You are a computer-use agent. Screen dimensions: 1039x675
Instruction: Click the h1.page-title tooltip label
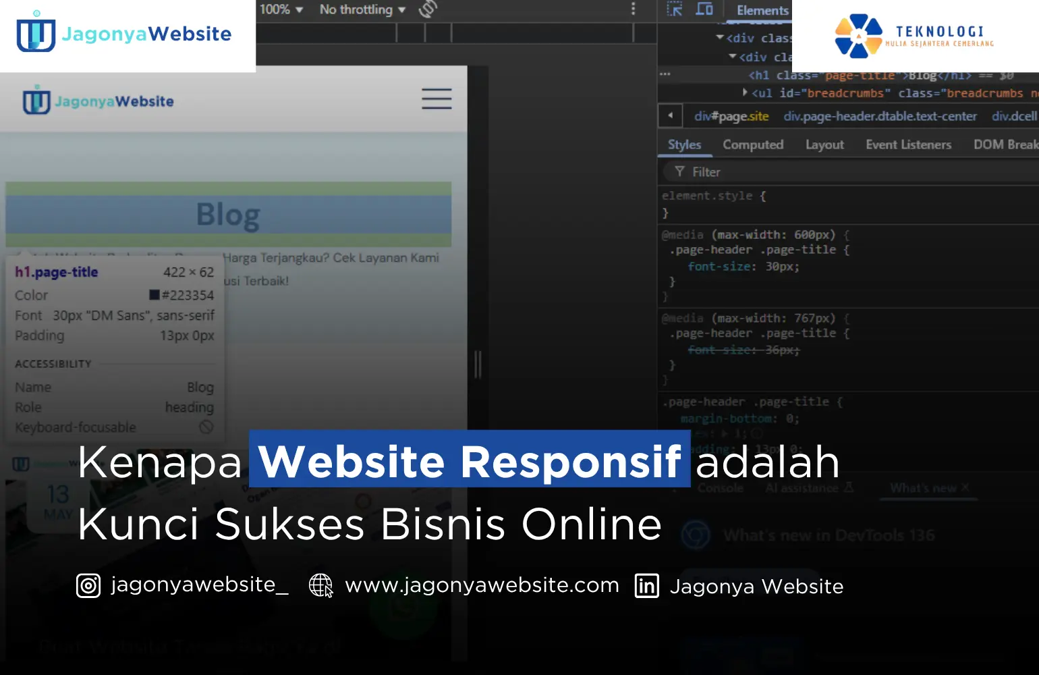tap(57, 272)
